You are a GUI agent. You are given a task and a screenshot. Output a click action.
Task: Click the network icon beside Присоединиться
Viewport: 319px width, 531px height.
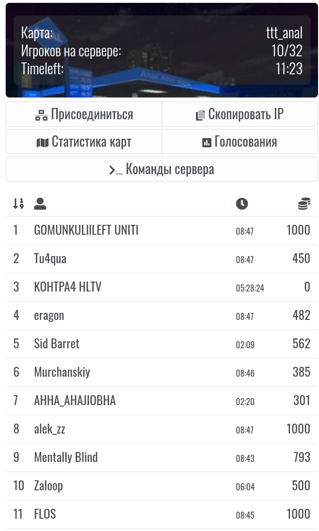41,115
